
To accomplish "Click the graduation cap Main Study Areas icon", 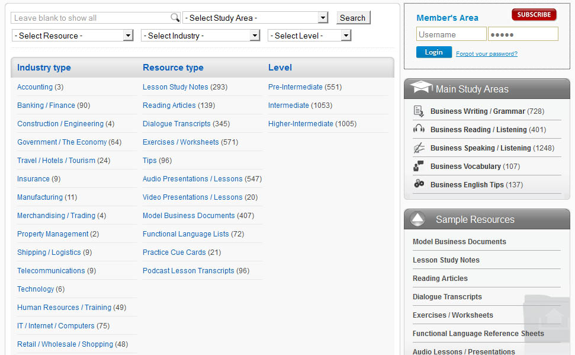I will (421, 88).
